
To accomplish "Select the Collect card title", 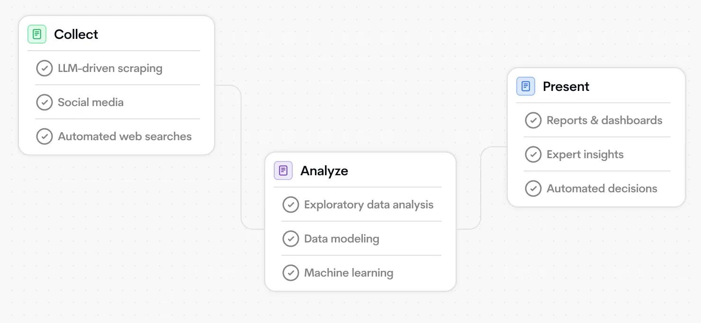I will coord(76,34).
